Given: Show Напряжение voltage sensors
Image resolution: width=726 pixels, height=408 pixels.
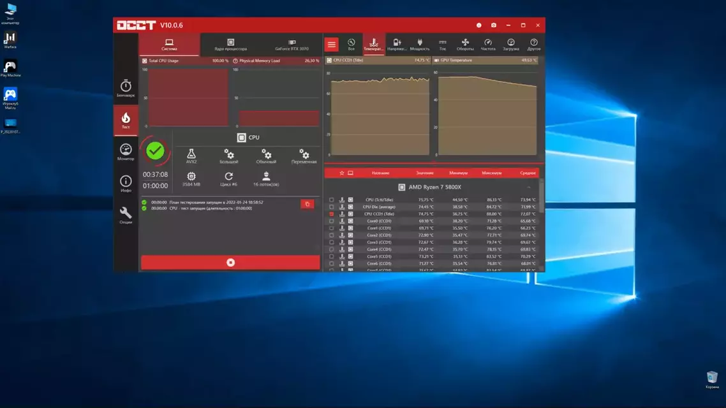Looking at the screenshot, I should tap(397, 45).
